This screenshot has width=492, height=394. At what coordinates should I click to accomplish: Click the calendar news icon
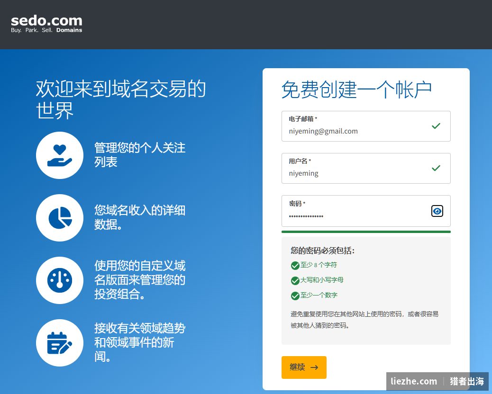click(x=60, y=343)
